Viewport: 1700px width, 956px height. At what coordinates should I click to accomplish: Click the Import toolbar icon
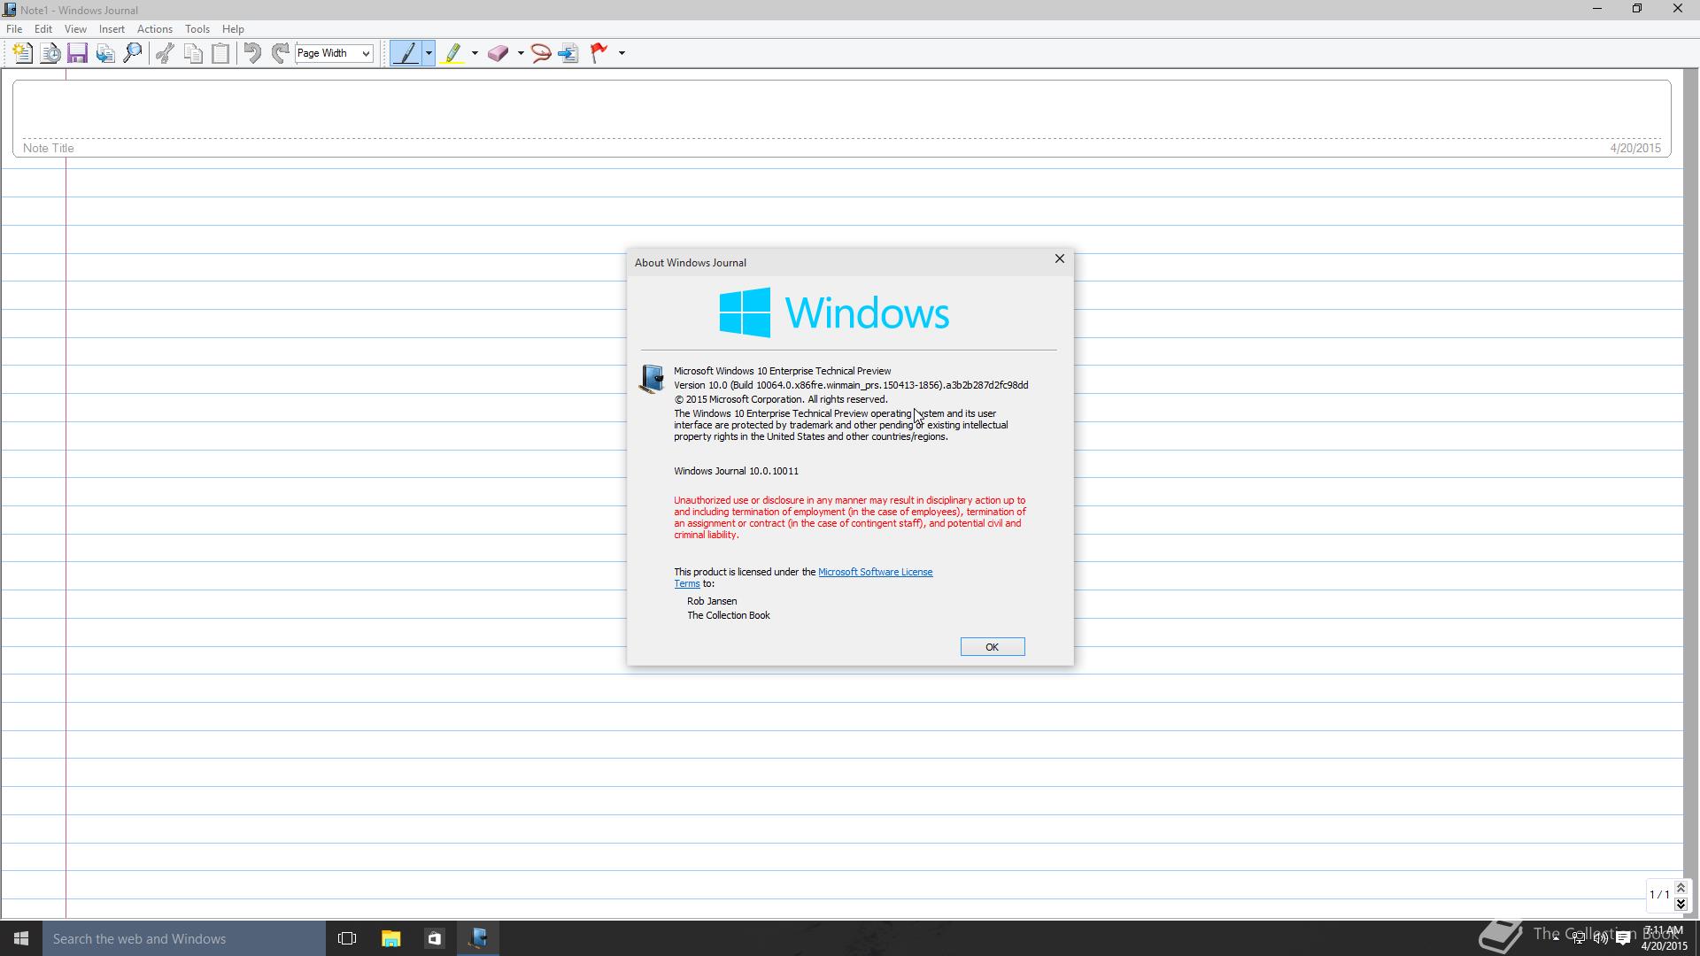click(x=105, y=53)
